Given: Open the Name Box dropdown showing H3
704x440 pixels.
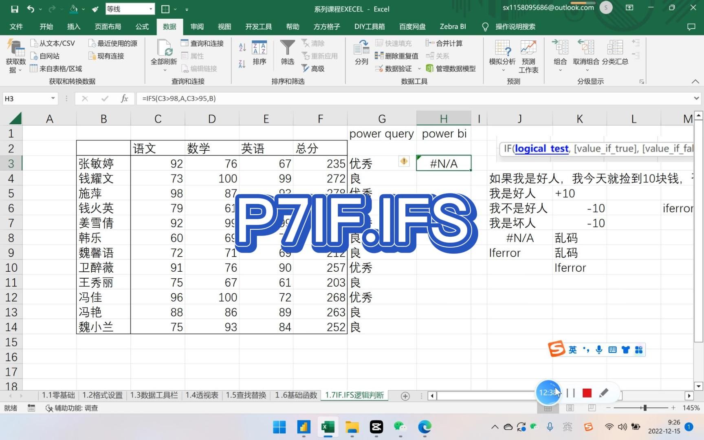Looking at the screenshot, I should (52, 98).
